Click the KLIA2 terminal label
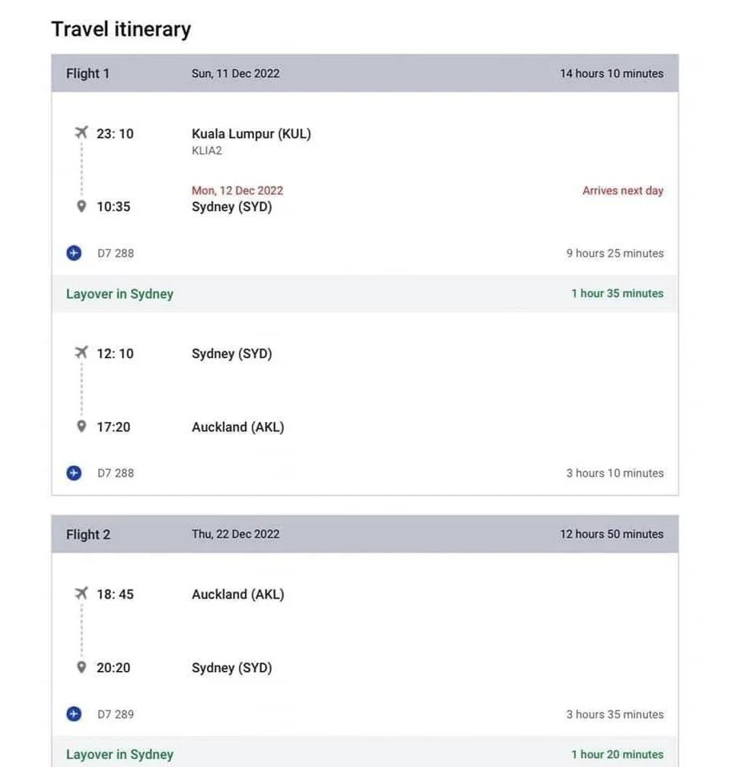Viewport: 735px width, 767px height. (207, 151)
